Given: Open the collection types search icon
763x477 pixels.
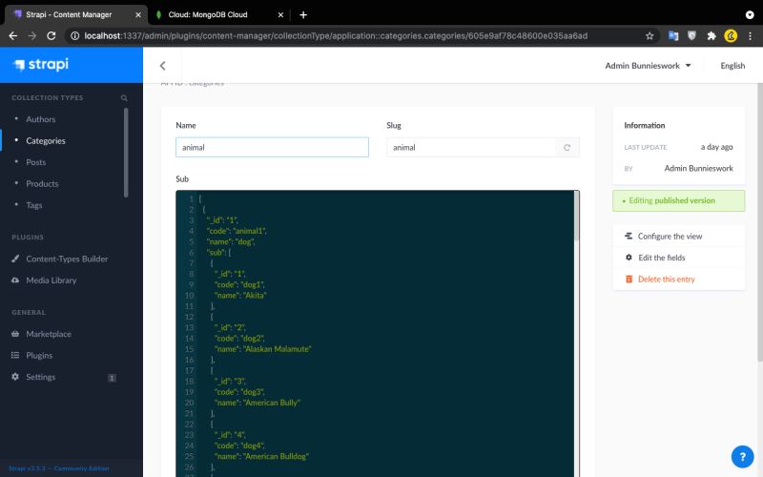Looking at the screenshot, I should tap(124, 98).
